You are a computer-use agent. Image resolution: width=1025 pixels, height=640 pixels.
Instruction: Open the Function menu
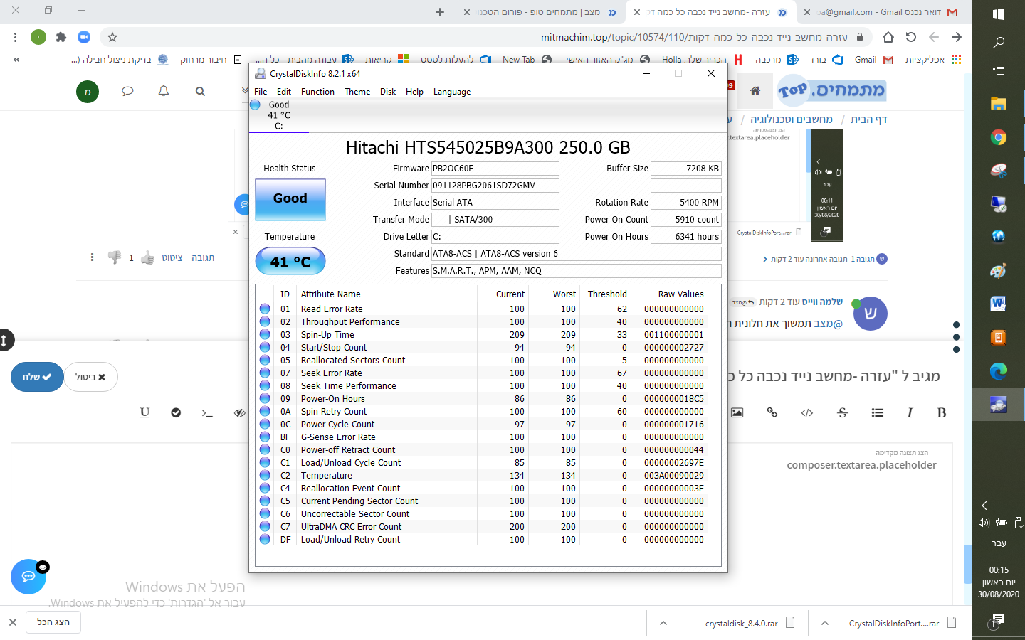click(317, 92)
